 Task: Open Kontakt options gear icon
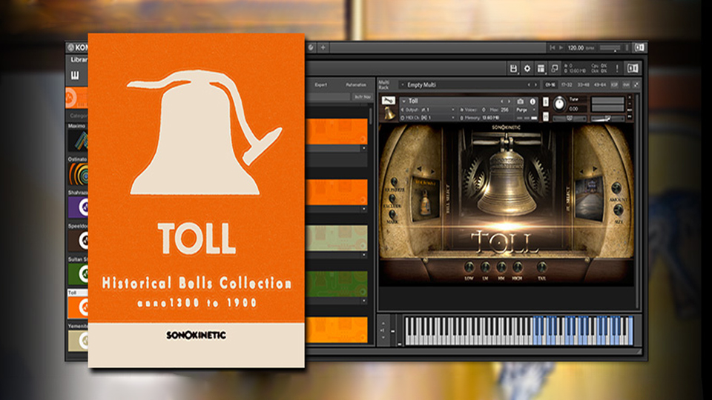[x=527, y=68]
